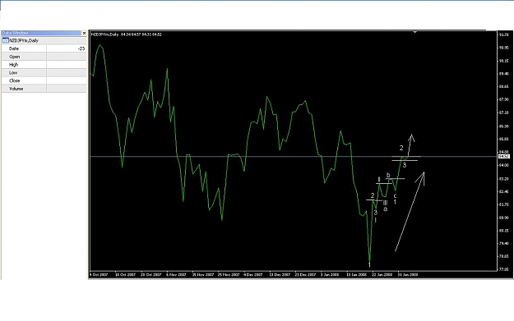Select the Volume row in Data Window
Screen dimensions: 514x321
(x=44, y=89)
